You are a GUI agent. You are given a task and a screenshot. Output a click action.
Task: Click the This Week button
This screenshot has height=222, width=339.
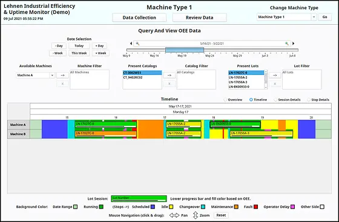pos(79,53)
